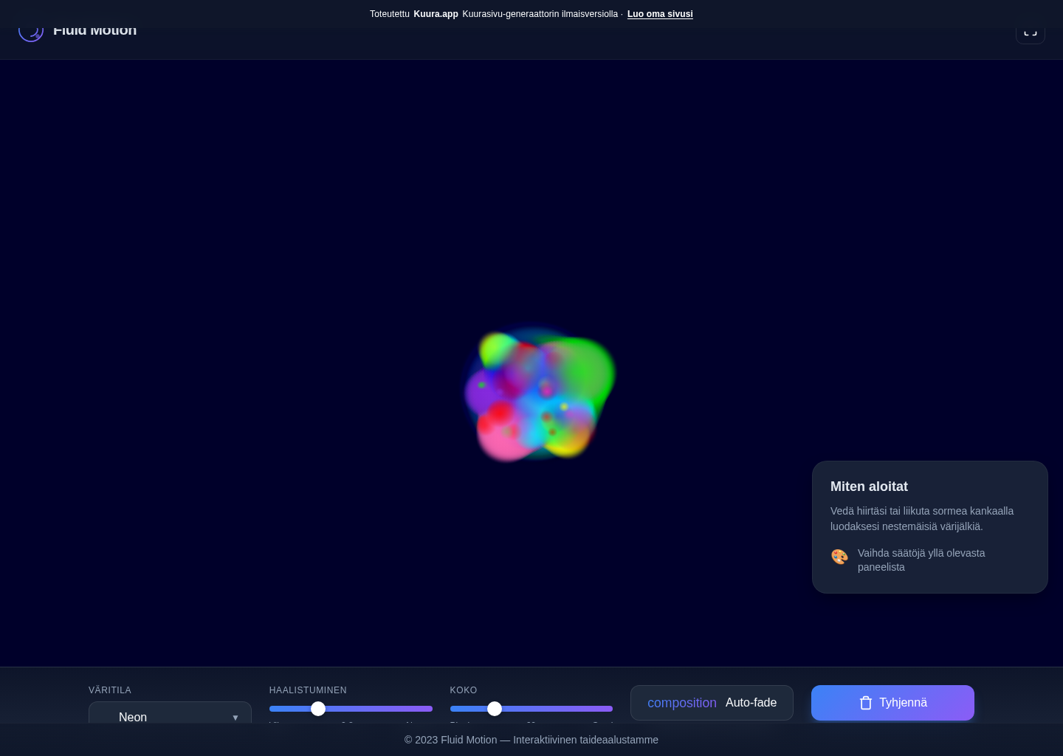
Task: Click the paint palette emoji icon
Action: (839, 557)
